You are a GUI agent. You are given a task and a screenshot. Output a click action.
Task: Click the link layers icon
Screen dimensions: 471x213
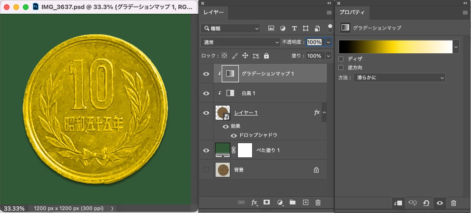241,203
